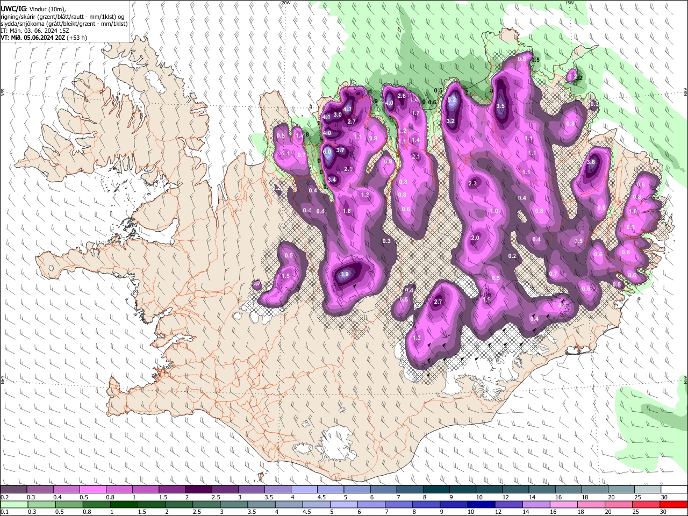
Task: Select the 12 label in the upper legend row
Action: point(505,497)
